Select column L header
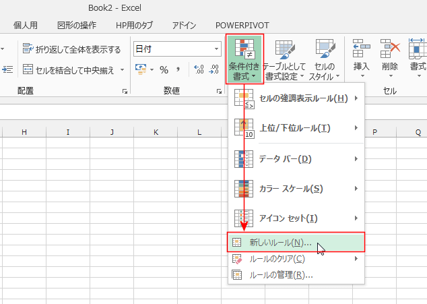427x304 pixels. pyautogui.click(x=199, y=132)
